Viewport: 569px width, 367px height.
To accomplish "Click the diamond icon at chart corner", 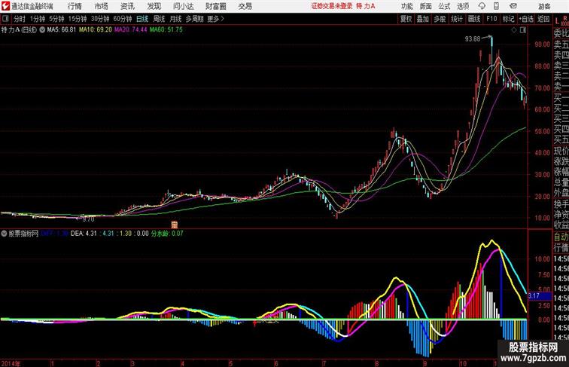I will click(514, 30).
